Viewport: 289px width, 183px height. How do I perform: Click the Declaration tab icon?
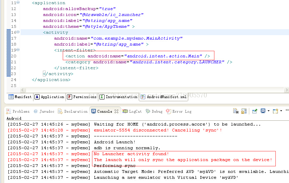(60, 111)
